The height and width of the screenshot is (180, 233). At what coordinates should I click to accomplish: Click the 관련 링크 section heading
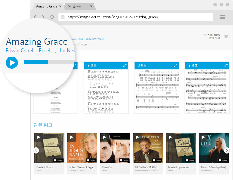[x=43, y=125]
